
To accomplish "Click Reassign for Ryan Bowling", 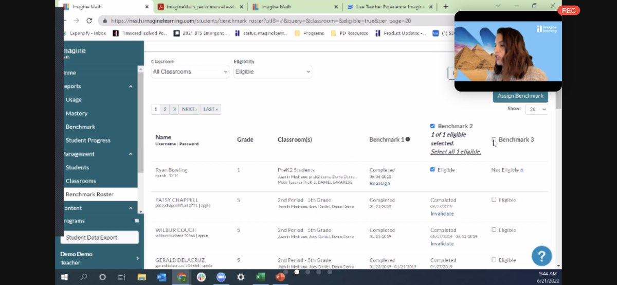I will 379,184.
